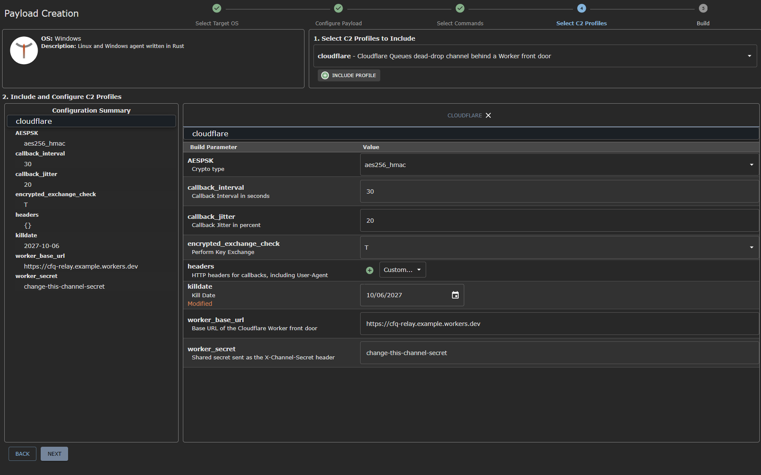Click the Select Target OS step checkmark

coord(217,8)
